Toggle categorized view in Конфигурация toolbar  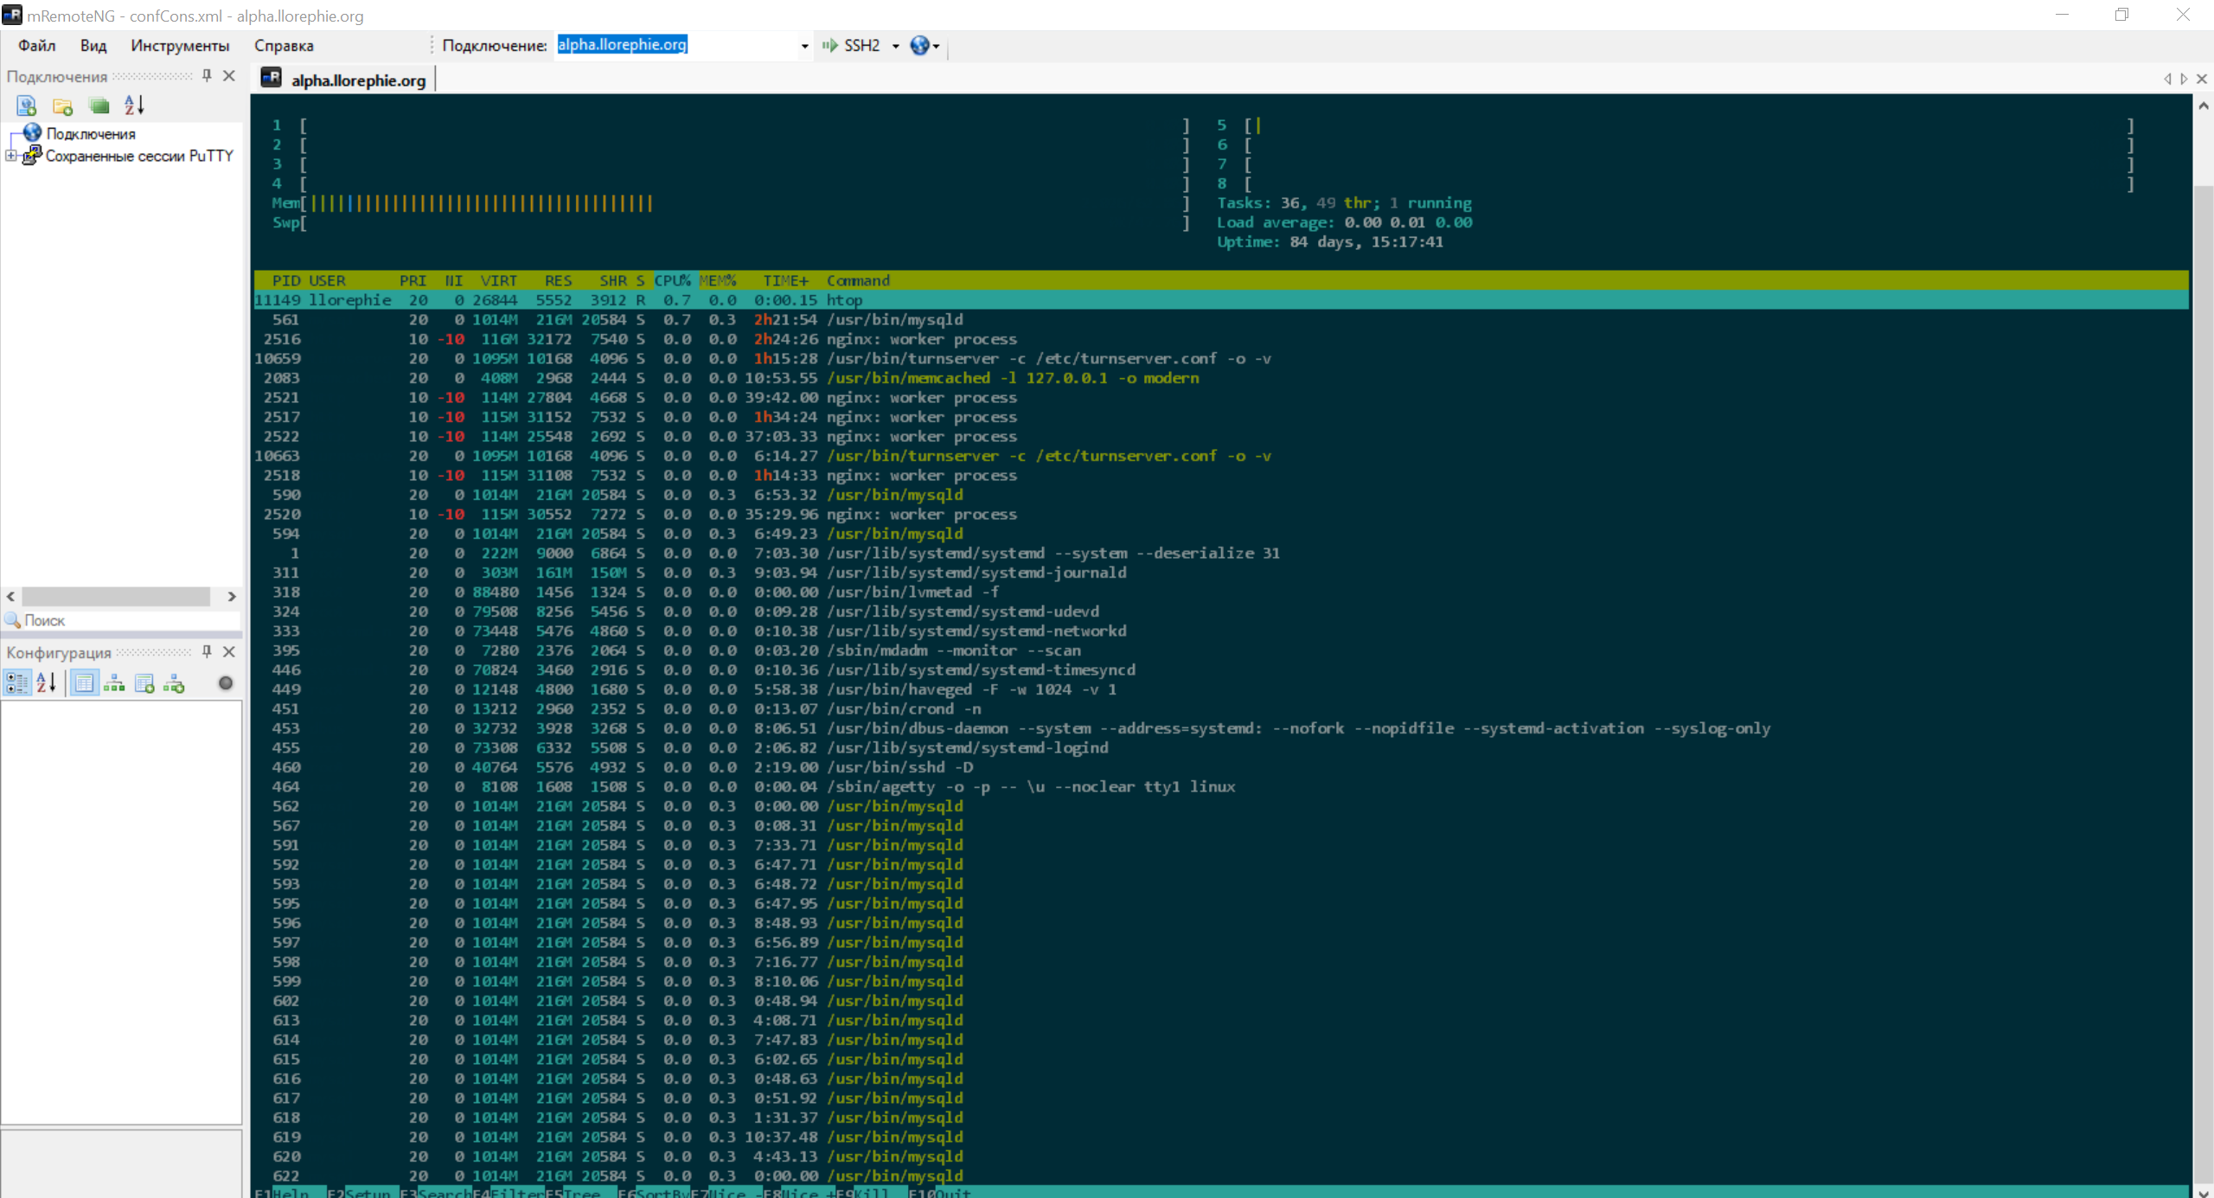tap(17, 683)
